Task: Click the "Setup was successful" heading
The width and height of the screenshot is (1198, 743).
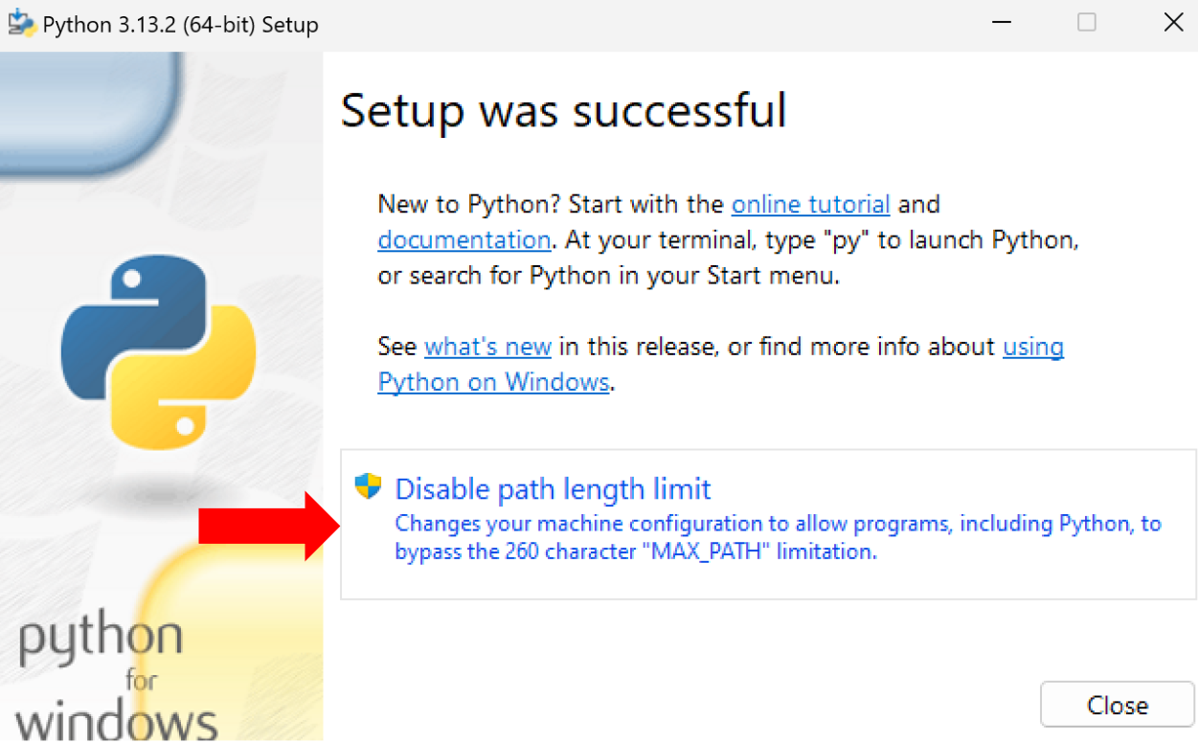Action: click(563, 110)
